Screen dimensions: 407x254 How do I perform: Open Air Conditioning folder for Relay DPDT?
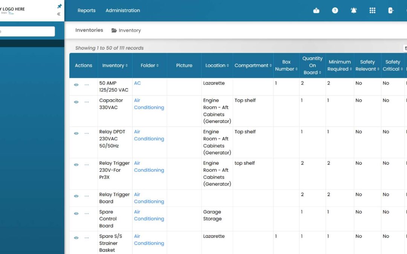149,135
